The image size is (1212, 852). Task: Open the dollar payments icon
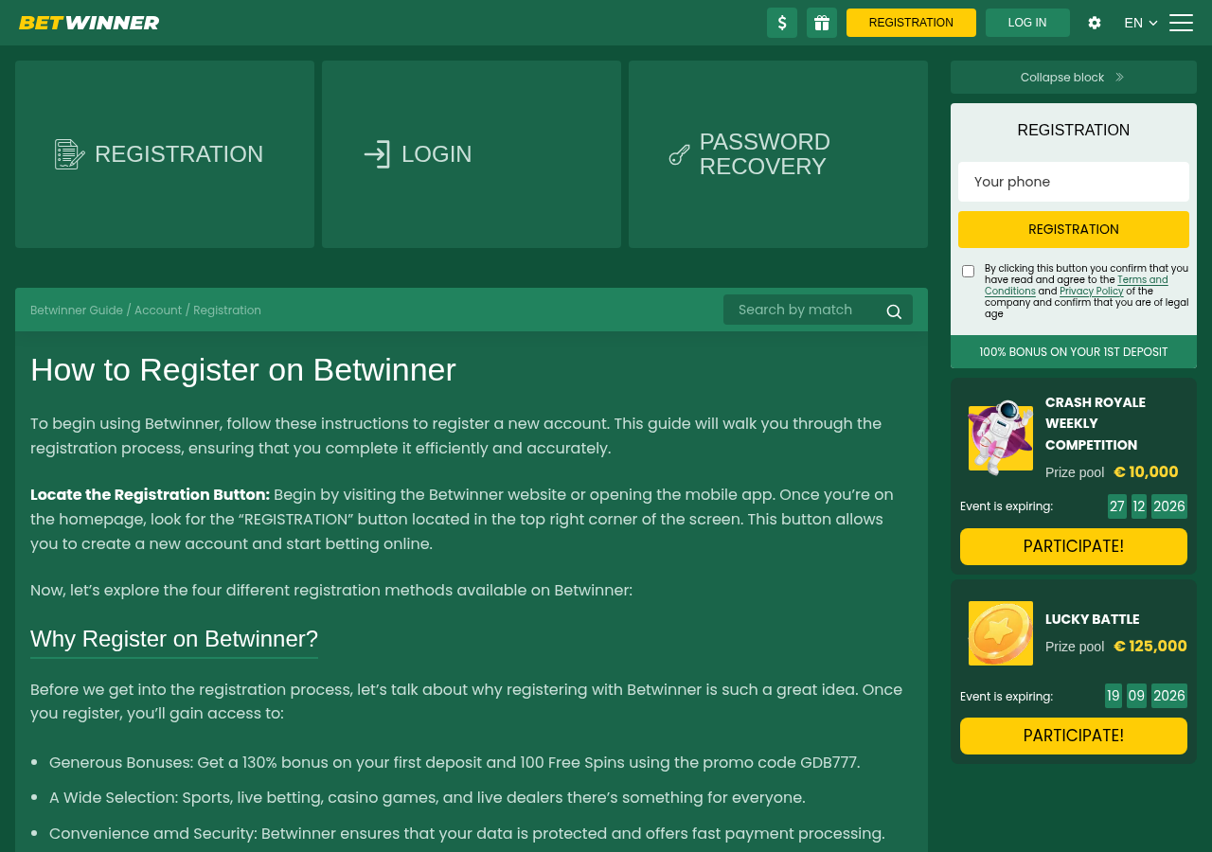click(x=782, y=23)
